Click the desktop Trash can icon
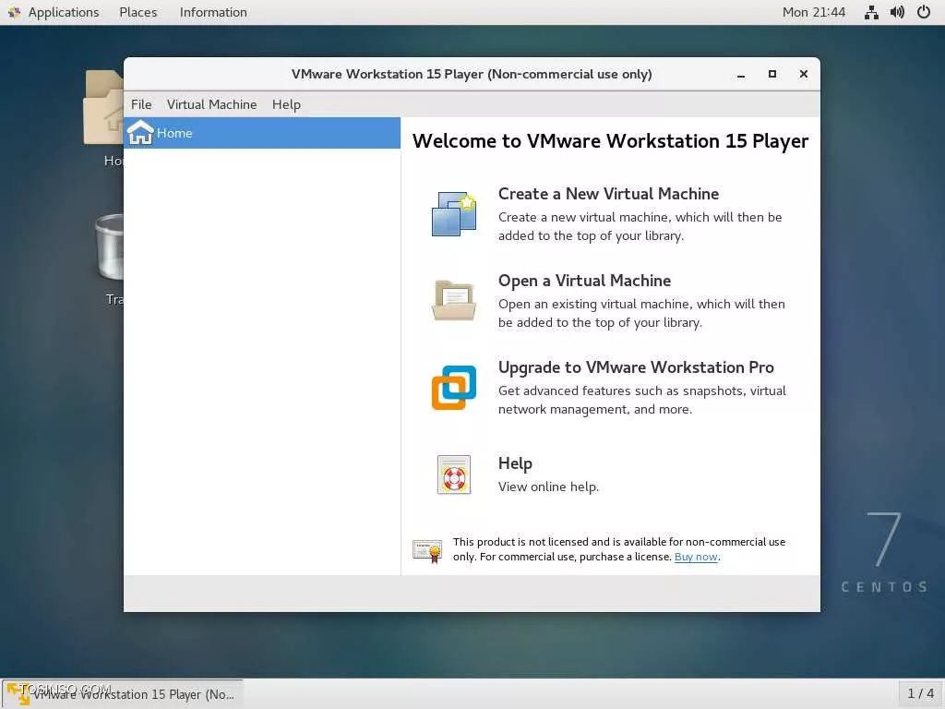This screenshot has width=945, height=709. pos(110,247)
